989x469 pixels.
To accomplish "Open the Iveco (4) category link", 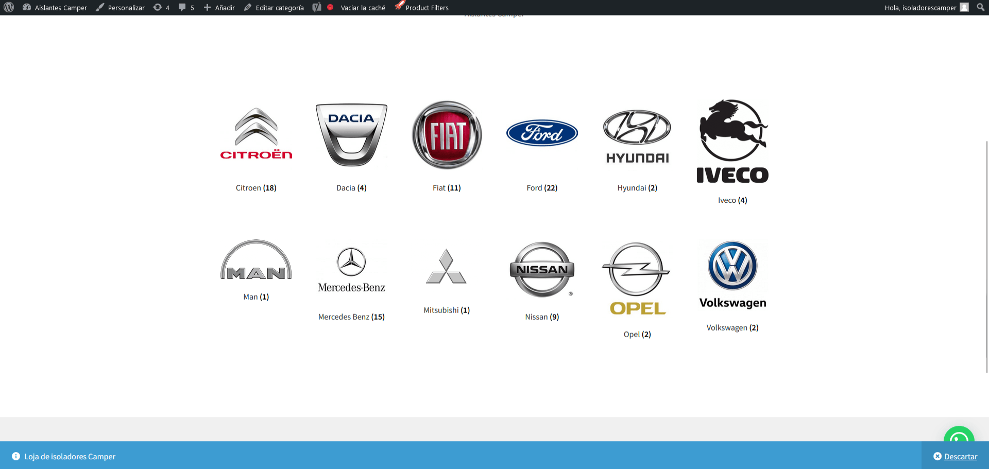I will [732, 200].
